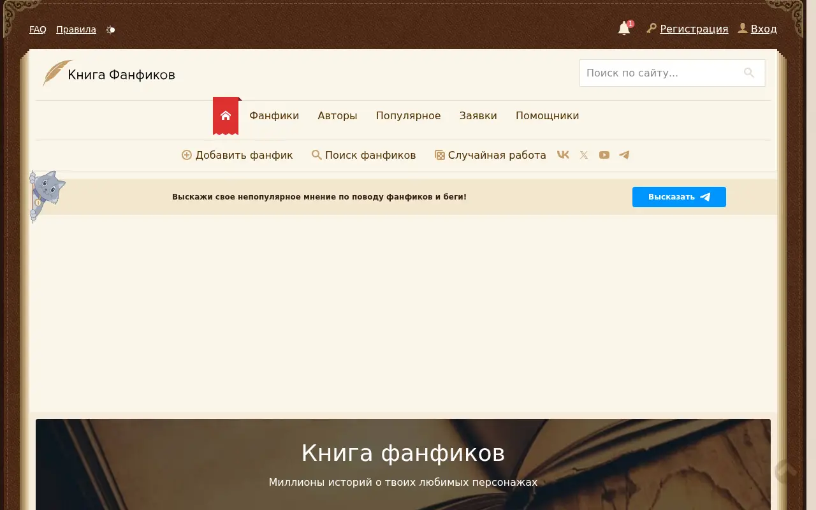Open the X (Twitter) icon

tap(584, 155)
